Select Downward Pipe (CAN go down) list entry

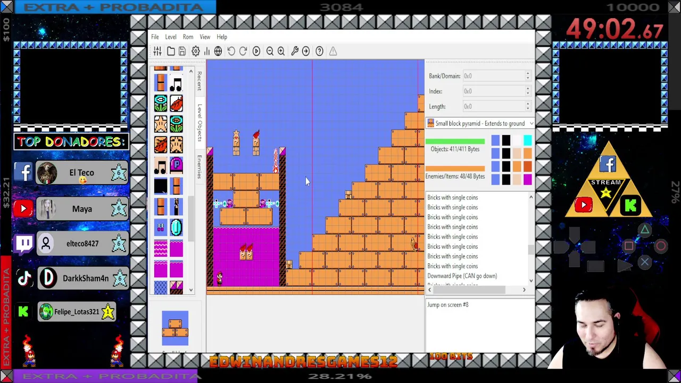(462, 276)
